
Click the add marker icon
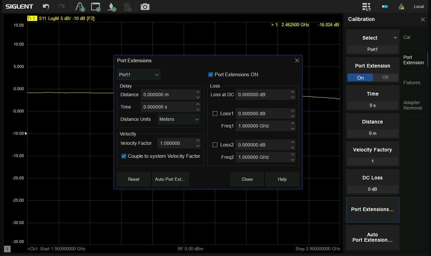[112, 6]
